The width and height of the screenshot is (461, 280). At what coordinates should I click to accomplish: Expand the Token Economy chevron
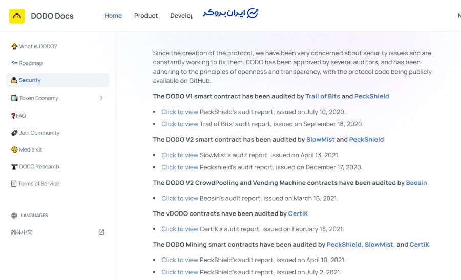101,98
